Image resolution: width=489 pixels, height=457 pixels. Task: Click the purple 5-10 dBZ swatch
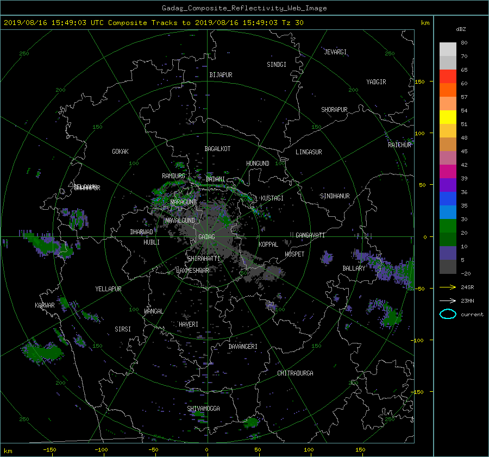[x=448, y=253]
